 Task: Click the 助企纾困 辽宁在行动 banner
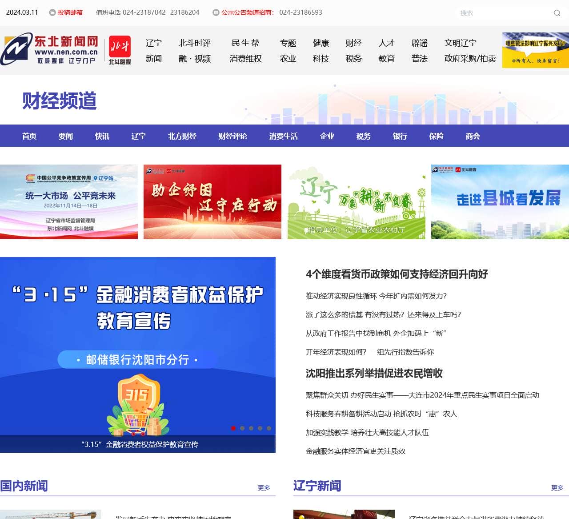212,201
